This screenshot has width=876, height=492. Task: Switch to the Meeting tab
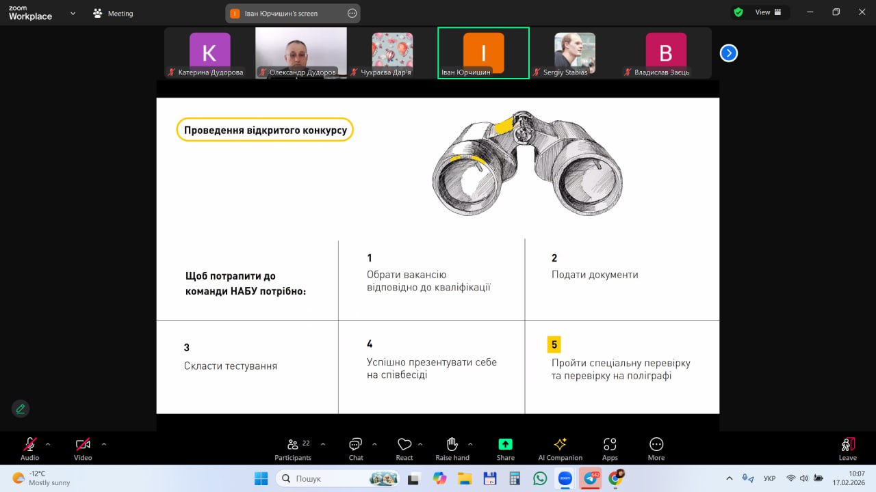(114, 14)
